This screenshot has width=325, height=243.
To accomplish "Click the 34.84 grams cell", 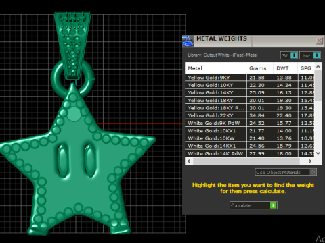I will [x=260, y=115].
